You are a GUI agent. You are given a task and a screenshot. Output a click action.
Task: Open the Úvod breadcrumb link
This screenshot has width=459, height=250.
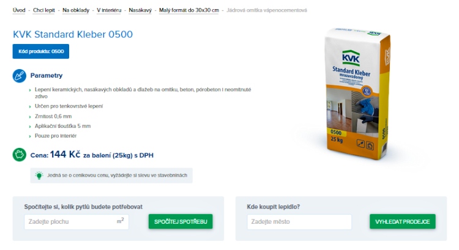coord(19,10)
